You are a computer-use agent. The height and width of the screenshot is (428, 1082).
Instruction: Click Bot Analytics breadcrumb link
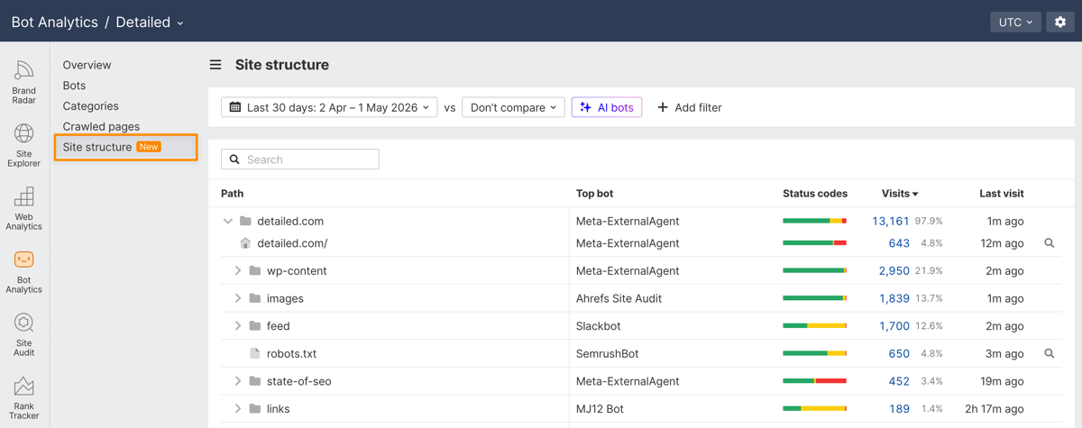pyautogui.click(x=54, y=23)
